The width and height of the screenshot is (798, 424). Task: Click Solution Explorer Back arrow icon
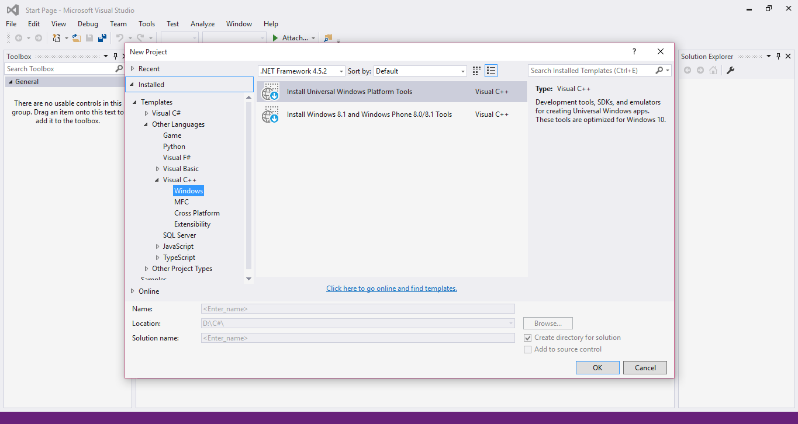click(688, 71)
